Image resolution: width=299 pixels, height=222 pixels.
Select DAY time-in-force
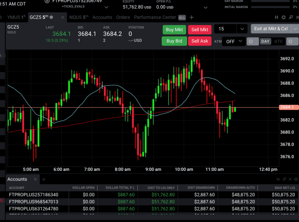265,42
